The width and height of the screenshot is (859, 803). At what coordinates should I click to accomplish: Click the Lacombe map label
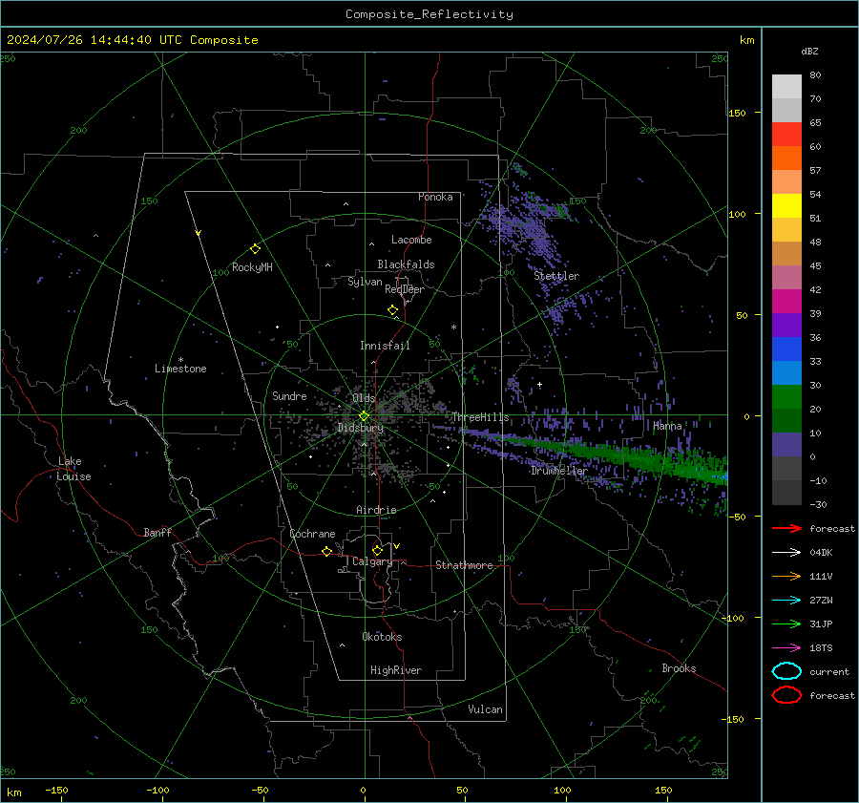click(411, 240)
